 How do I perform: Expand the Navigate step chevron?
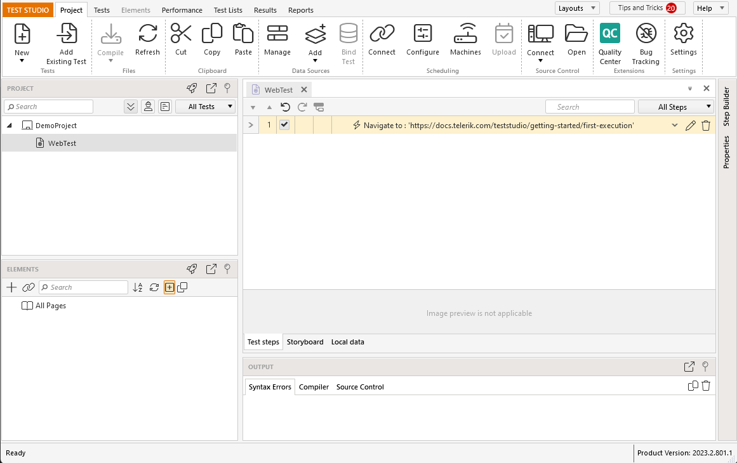[675, 126]
